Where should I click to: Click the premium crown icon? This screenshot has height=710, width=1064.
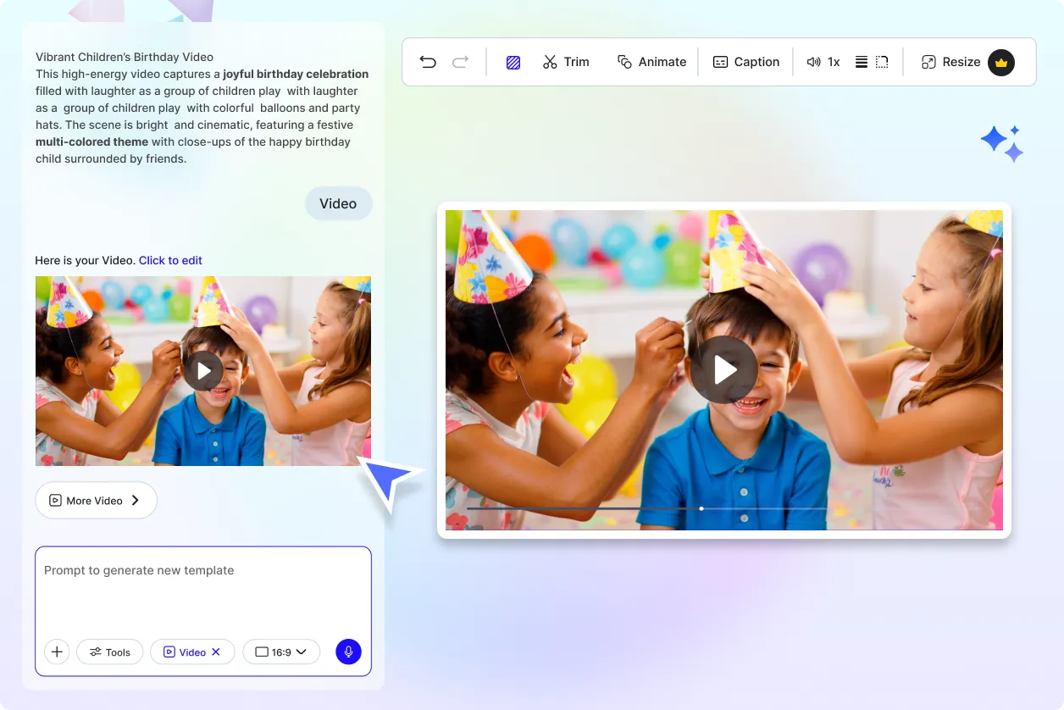[1001, 62]
